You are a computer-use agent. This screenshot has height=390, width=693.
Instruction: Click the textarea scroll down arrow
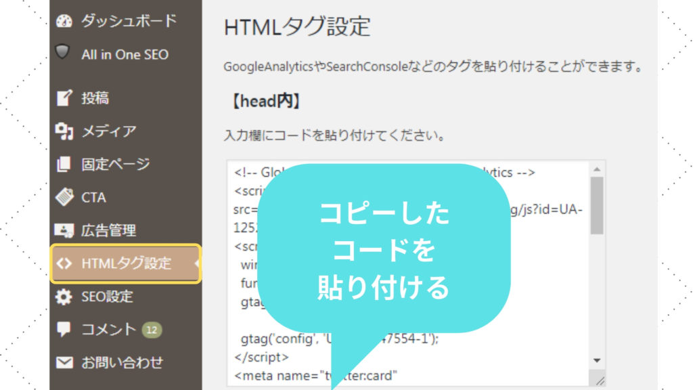point(597,360)
